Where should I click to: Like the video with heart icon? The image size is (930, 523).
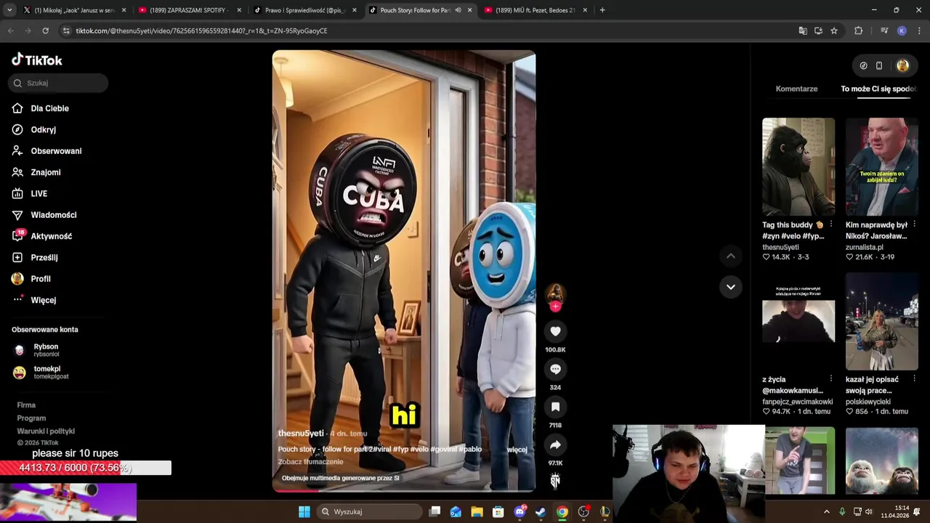click(555, 331)
